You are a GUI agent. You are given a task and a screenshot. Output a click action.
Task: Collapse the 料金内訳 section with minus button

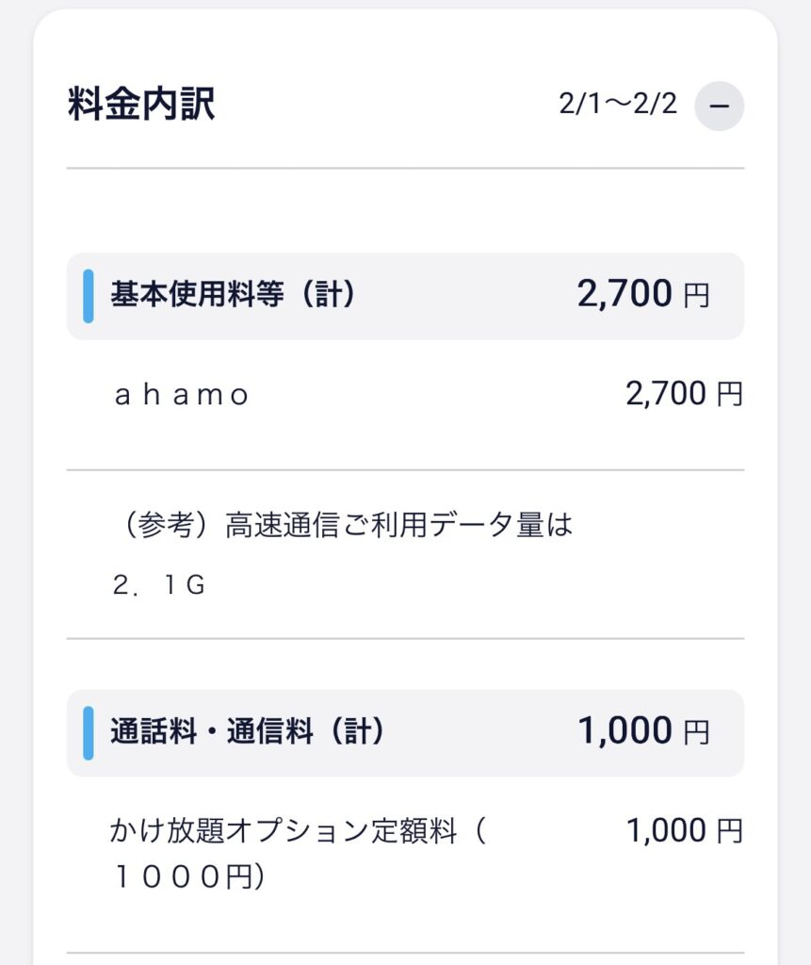719,106
